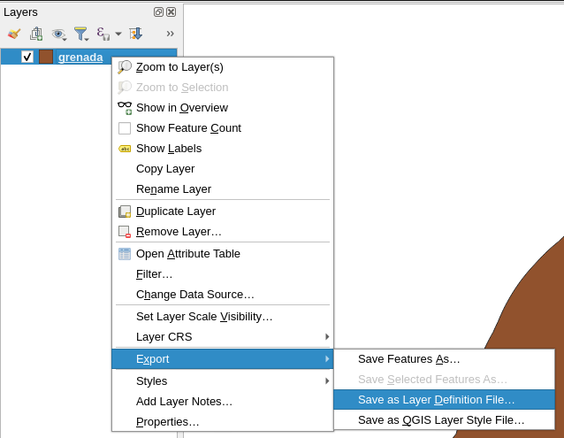Choose Rename Layer from context menu
The image size is (564, 438).
223,189
